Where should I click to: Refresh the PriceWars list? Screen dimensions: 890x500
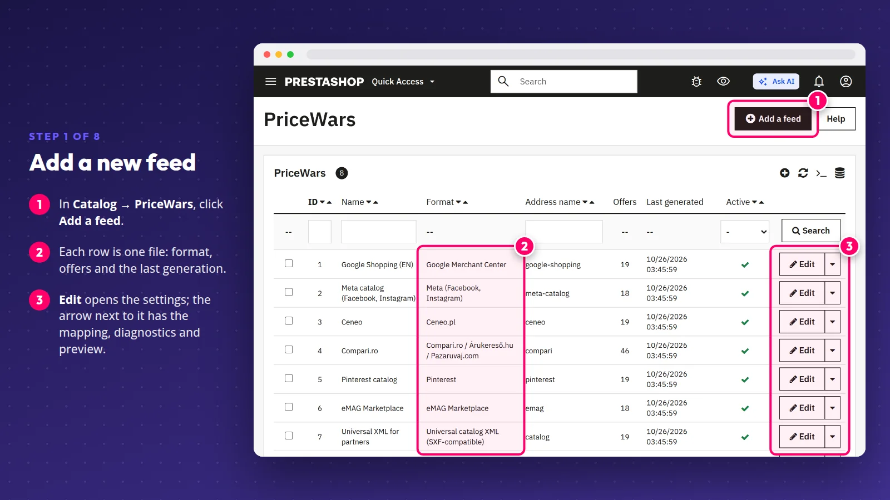[803, 173]
